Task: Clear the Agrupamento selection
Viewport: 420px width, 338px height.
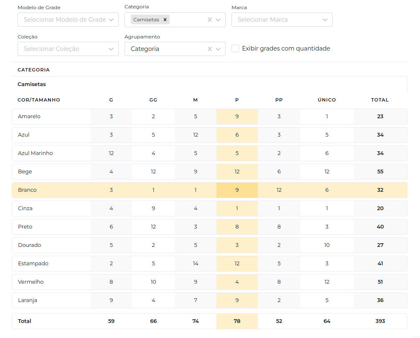Action: (210, 49)
